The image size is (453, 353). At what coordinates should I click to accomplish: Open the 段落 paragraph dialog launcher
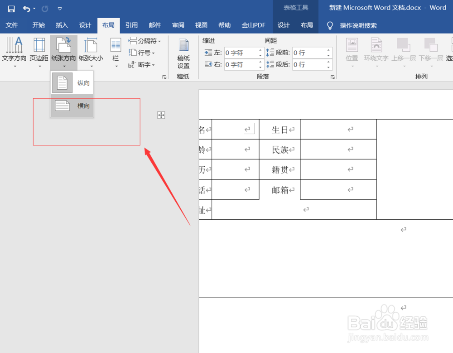(x=333, y=77)
